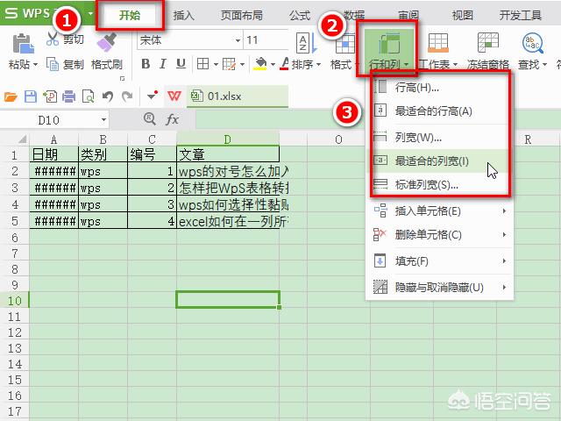Click the Find (查找) magnifier icon
Image resolution: width=561 pixels, height=421 pixels.
532,43
